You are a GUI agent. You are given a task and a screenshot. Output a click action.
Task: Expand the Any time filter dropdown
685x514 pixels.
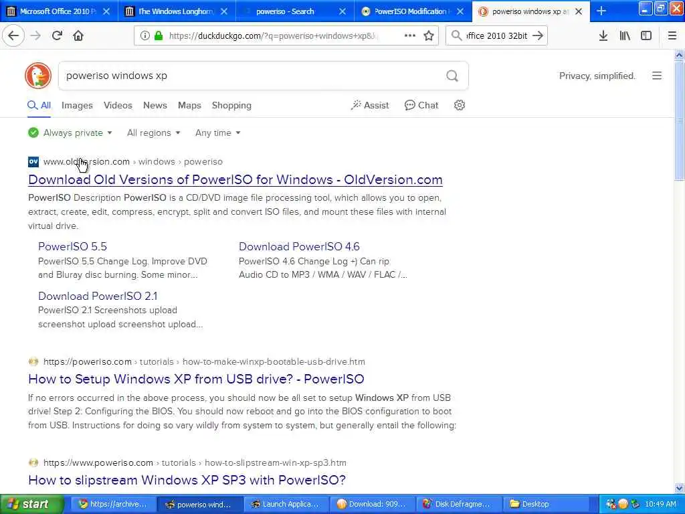click(x=217, y=133)
